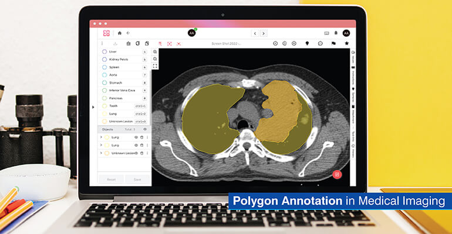
Task: Go to previous image arrow
Action: 255,33
